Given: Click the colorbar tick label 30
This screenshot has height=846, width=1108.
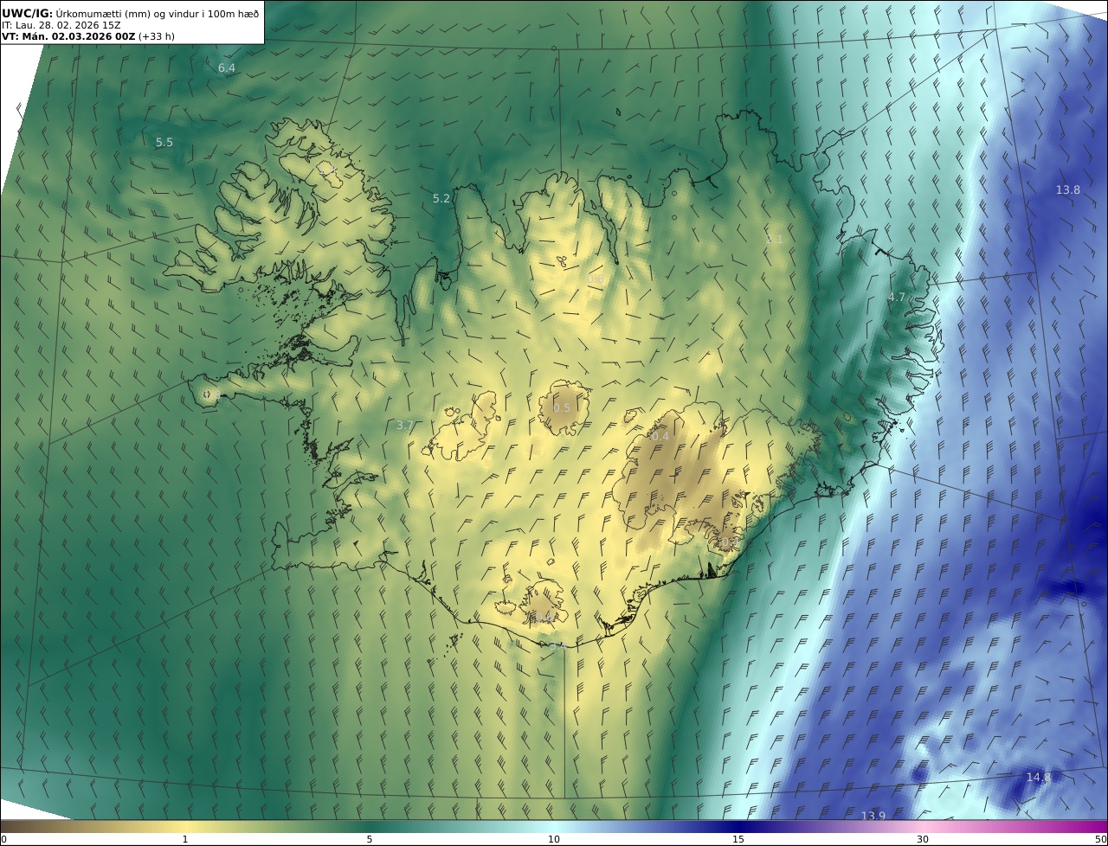Looking at the screenshot, I should [923, 839].
